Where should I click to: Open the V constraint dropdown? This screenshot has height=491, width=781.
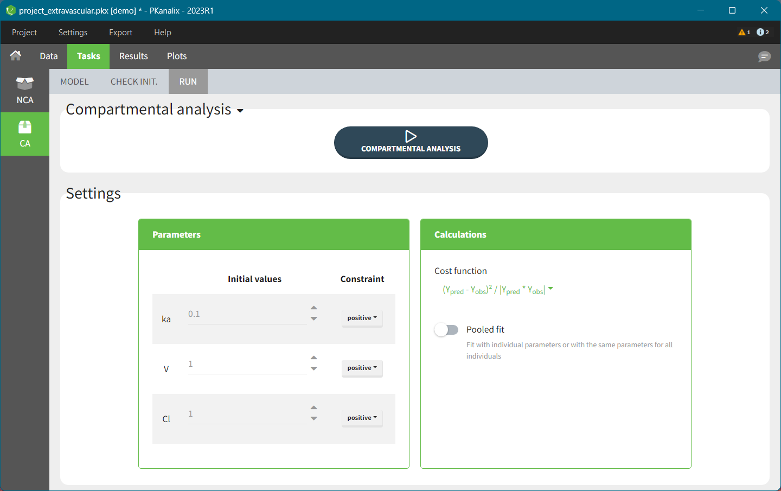(x=362, y=368)
